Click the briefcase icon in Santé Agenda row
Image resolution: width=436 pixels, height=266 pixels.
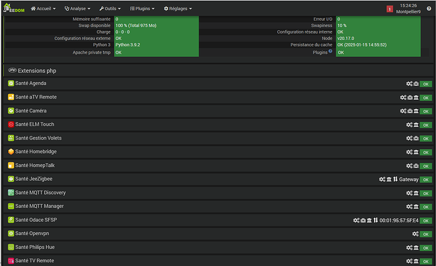pyautogui.click(x=416, y=83)
